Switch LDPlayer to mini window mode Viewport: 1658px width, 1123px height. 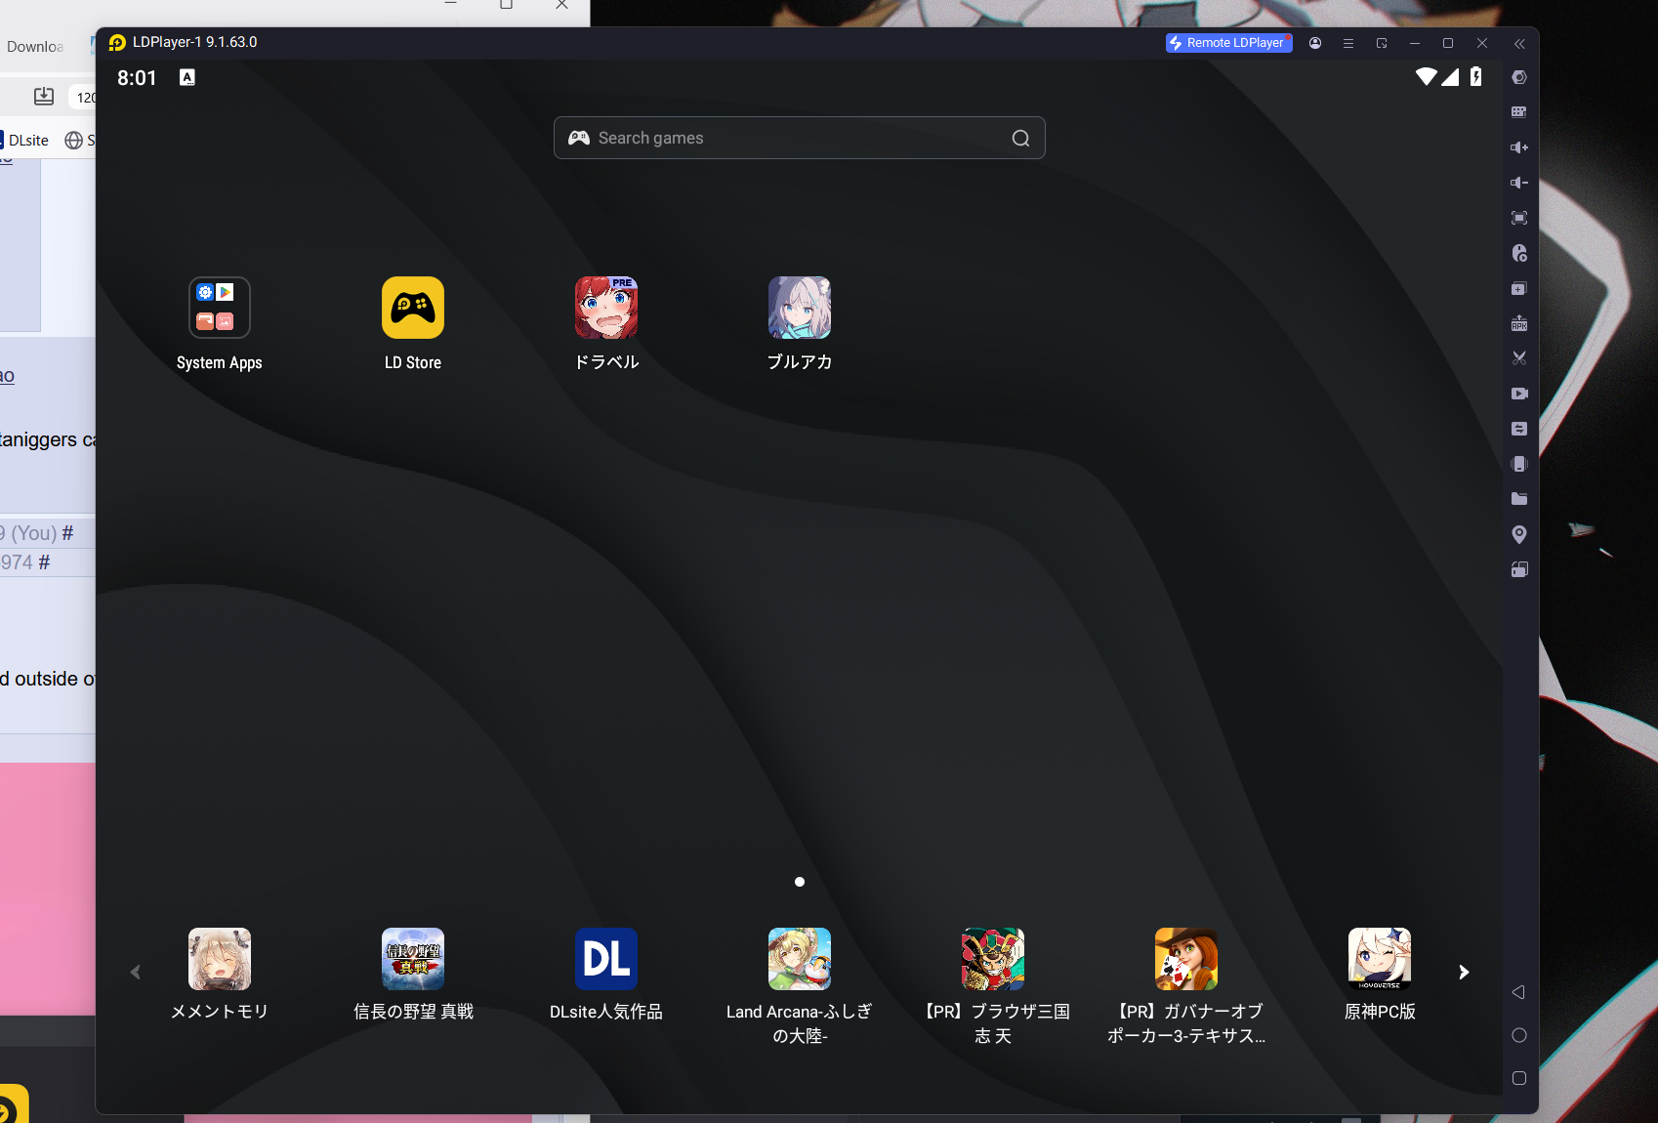click(x=1382, y=43)
